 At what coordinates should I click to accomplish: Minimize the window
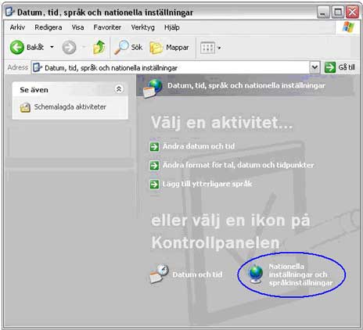[x=323, y=13]
